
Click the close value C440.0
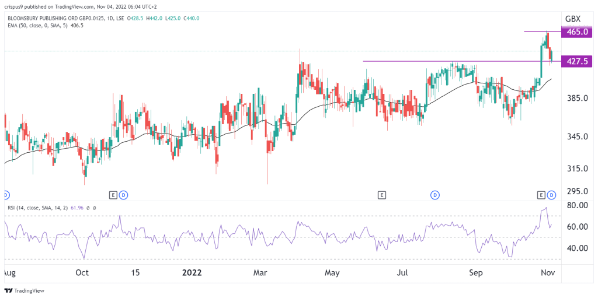[x=190, y=18]
